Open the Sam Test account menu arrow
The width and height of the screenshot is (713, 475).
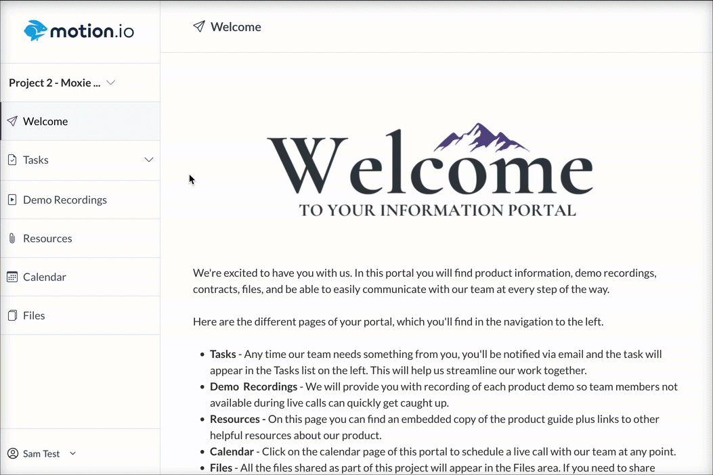click(73, 453)
